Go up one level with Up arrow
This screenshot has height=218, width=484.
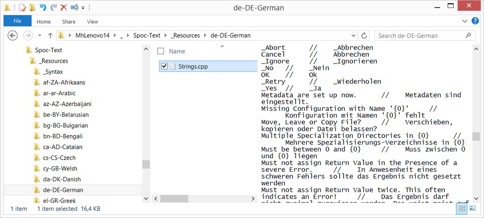(x=51, y=35)
